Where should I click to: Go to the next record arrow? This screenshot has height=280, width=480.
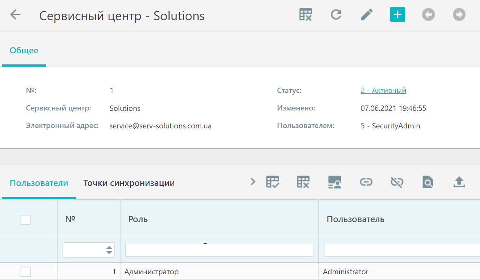(x=459, y=15)
